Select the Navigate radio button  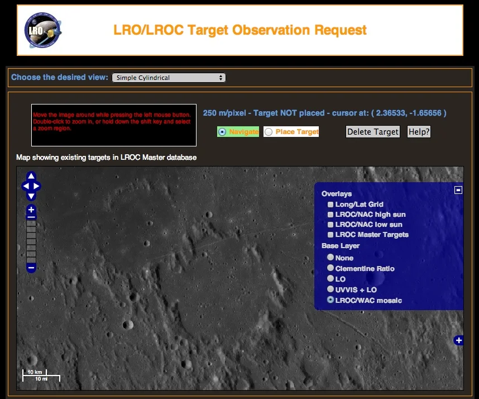pos(222,132)
